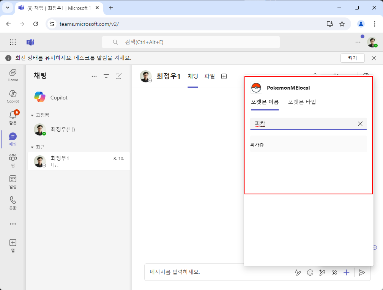Click the Microsoft Teams logo
383x290 pixels.
[30, 42]
